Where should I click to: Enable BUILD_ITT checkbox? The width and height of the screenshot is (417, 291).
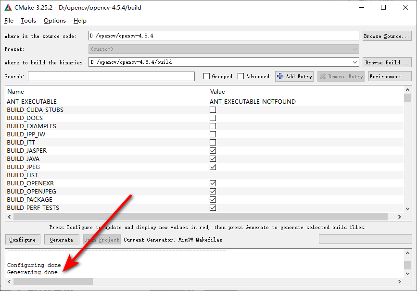pos(213,142)
